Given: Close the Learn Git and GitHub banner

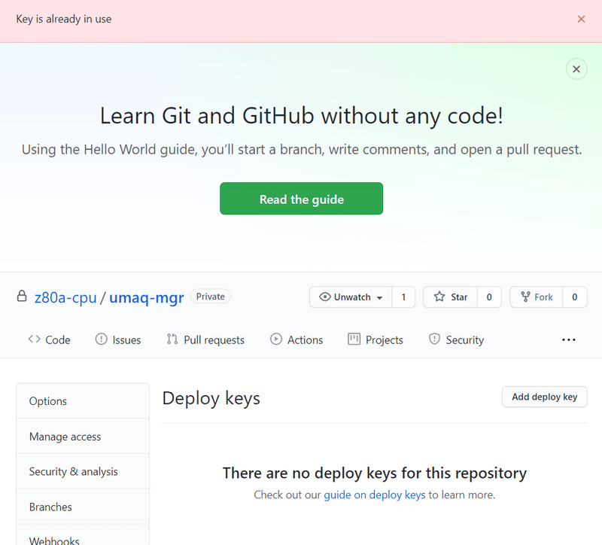Looking at the screenshot, I should click(x=576, y=69).
